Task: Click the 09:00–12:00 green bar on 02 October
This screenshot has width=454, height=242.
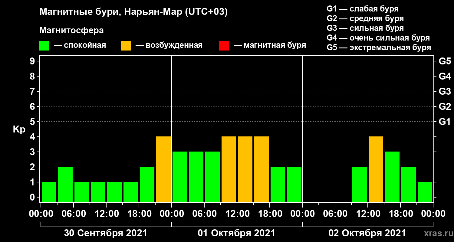Action: click(360, 185)
